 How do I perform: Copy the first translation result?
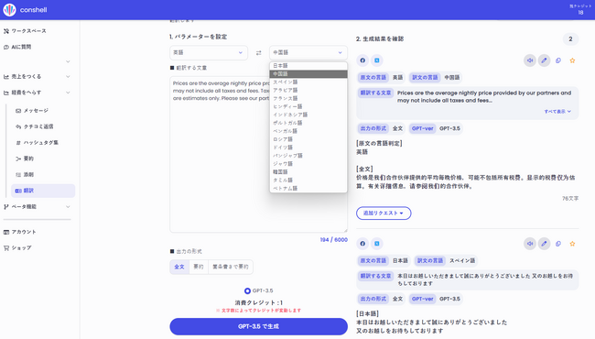(558, 60)
